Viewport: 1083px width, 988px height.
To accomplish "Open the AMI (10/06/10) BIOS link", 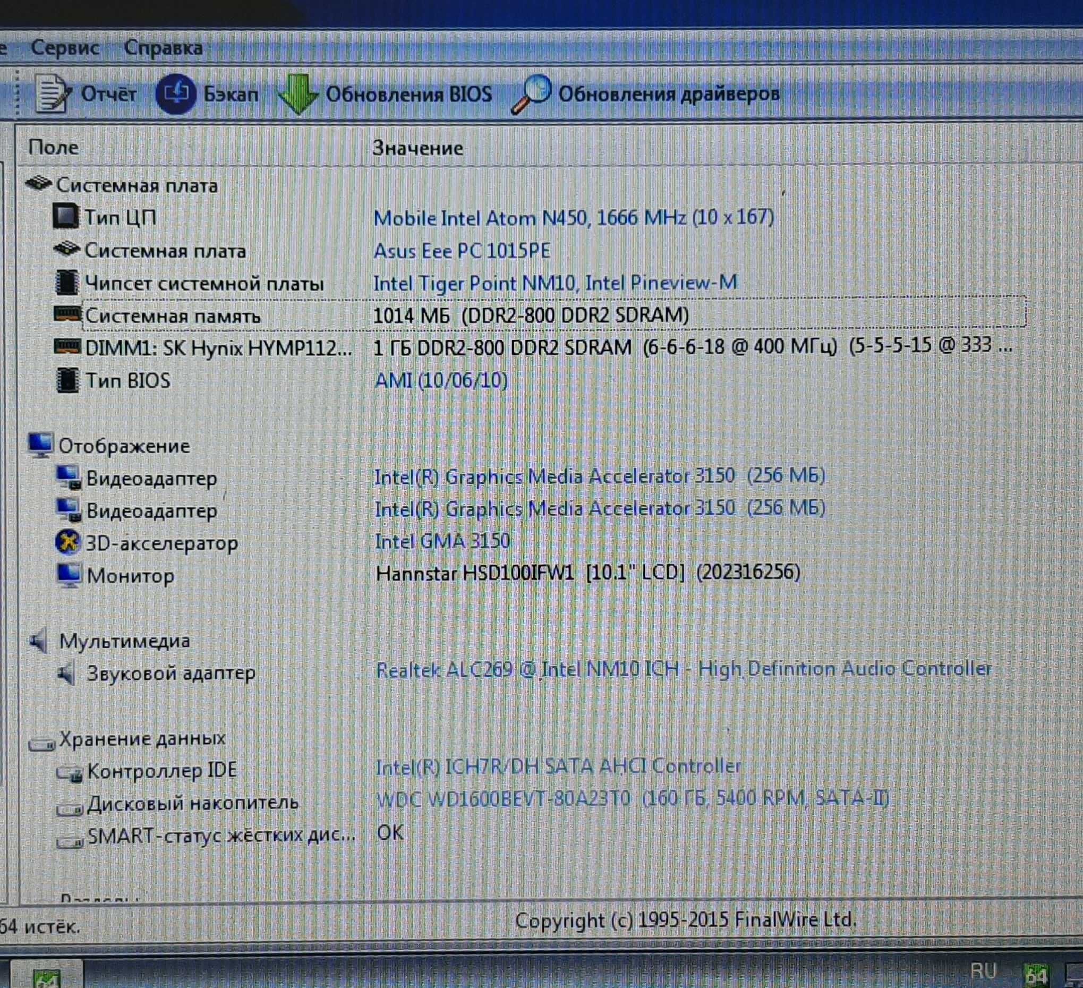I will [441, 380].
